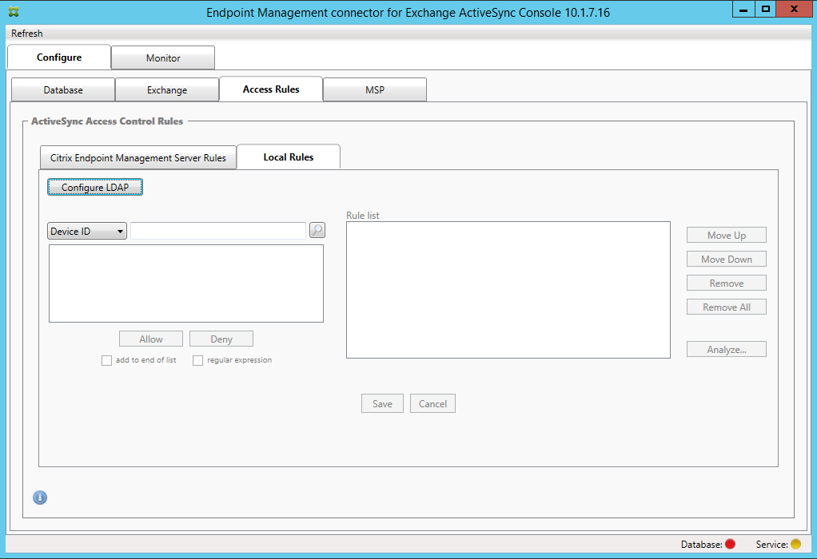The height and width of the screenshot is (559, 817).
Task: Click inside the Rule list box
Action: pos(508,290)
